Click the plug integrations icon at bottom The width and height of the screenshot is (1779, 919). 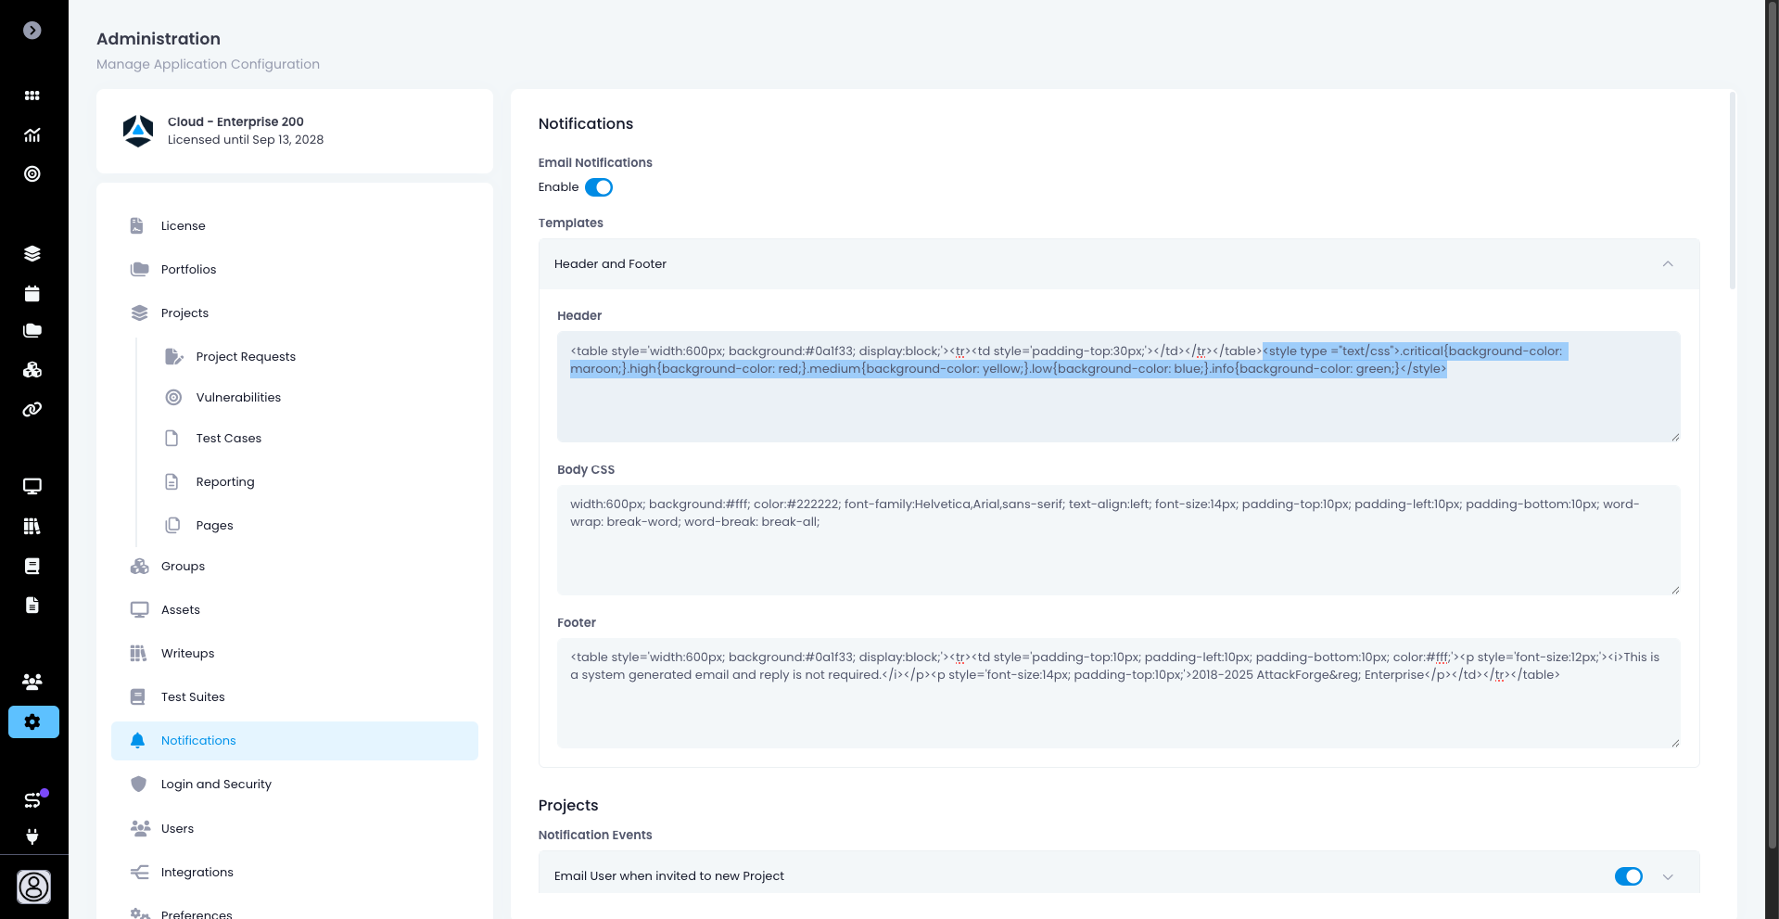(32, 837)
